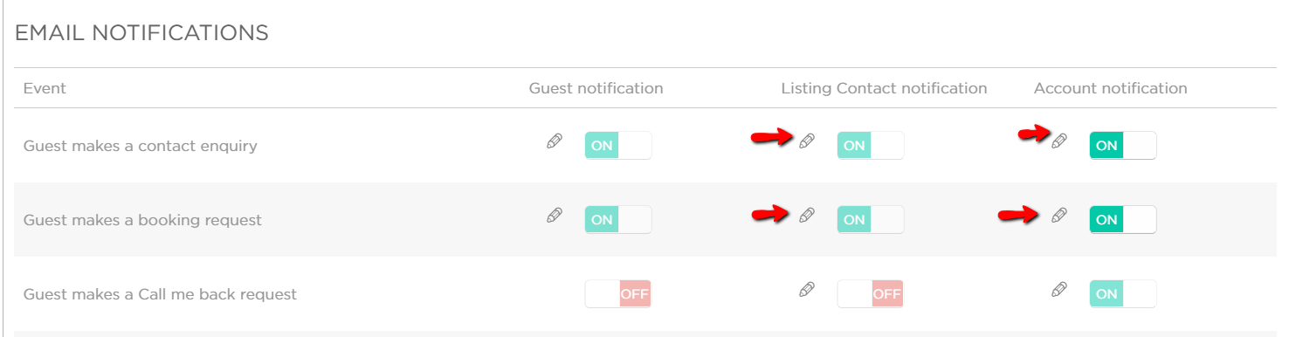Edit Listing Contact notification for contact enquiry
1289x337 pixels.
point(807,141)
